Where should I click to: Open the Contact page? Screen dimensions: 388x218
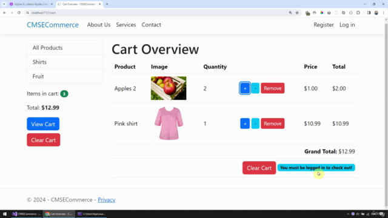point(151,25)
